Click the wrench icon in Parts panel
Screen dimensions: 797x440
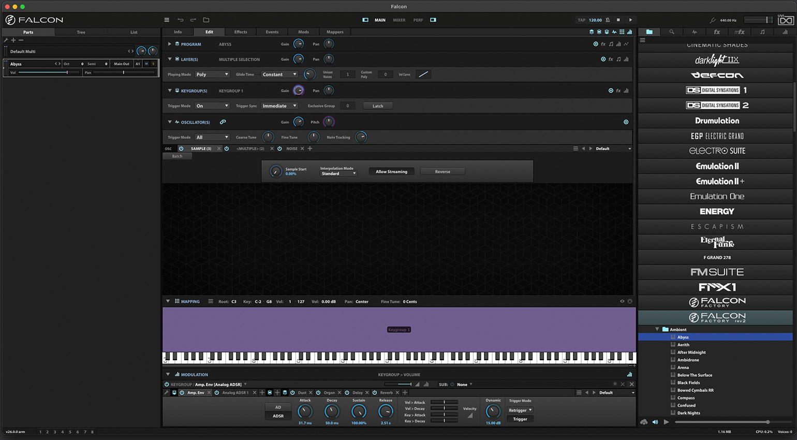tap(6, 40)
